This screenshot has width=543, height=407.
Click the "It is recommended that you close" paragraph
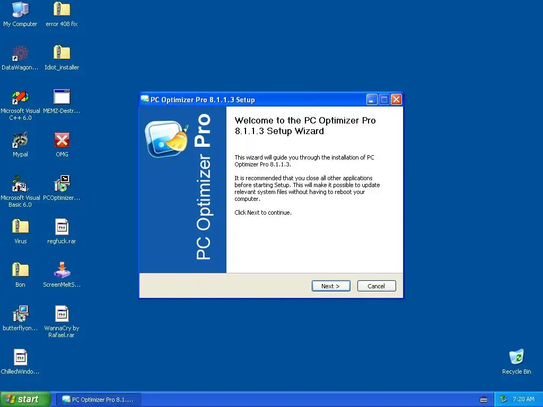pyautogui.click(x=307, y=188)
